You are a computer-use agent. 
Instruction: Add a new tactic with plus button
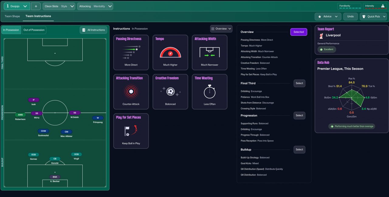pos(36,6)
